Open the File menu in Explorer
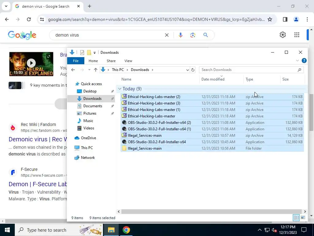 [x=76, y=61]
